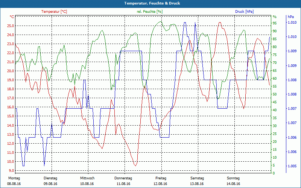The height and width of the screenshot is (188, 301).
Task: Click the 19,0 temperature axis tick
Action: point(11,80)
